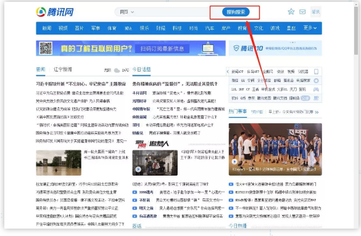Viewport: 361px width, 236px height.
Task: Open the 王者 game quick link
Action: pyautogui.click(x=255, y=89)
